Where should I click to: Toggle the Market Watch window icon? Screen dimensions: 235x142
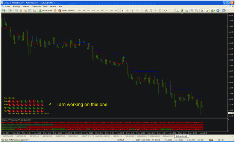16,10
